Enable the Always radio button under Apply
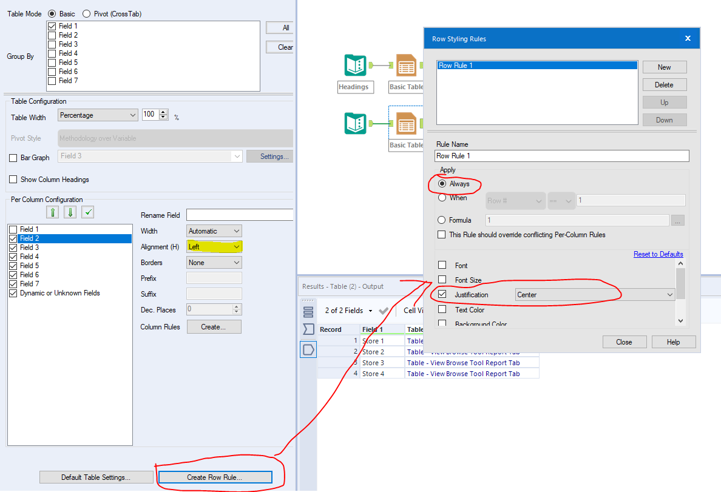 (x=442, y=184)
